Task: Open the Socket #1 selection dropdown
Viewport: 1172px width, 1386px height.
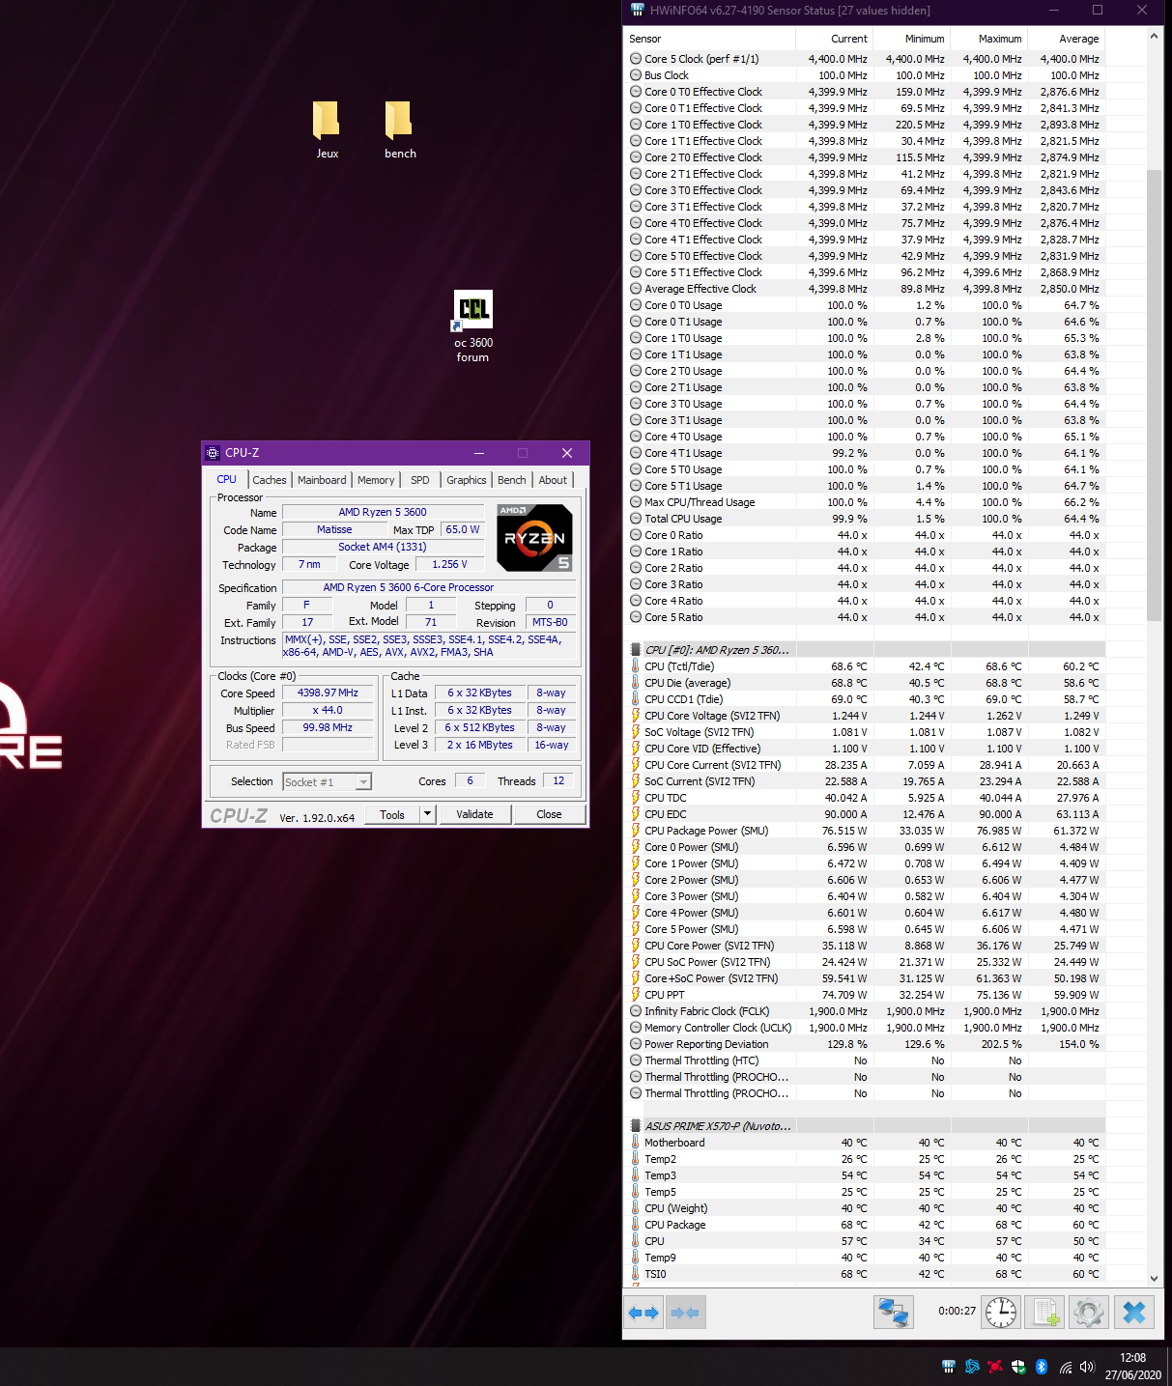Action: click(363, 782)
